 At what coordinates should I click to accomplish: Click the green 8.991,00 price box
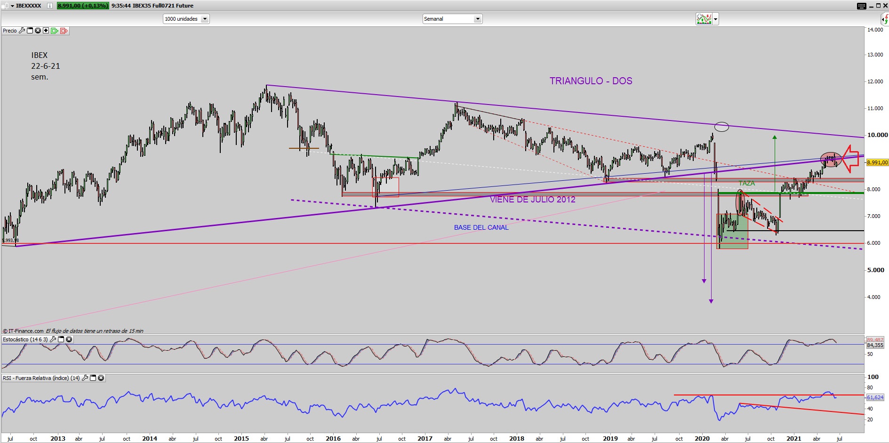point(83,6)
